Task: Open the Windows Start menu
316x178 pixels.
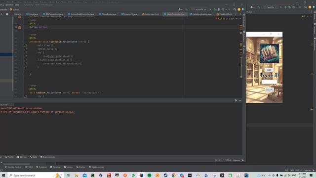Action: (x=3, y=175)
